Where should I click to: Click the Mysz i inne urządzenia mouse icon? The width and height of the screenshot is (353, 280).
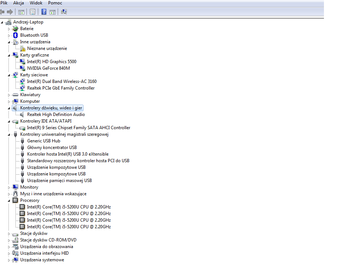[15, 194]
